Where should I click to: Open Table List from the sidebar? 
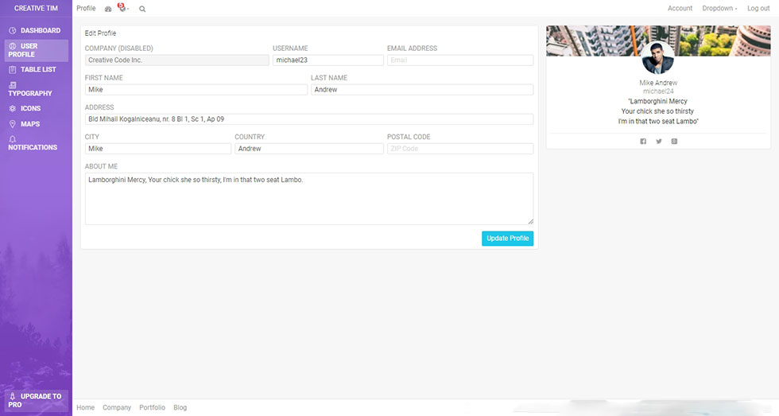point(36,69)
